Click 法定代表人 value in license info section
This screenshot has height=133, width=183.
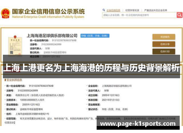[x=107, y=90]
